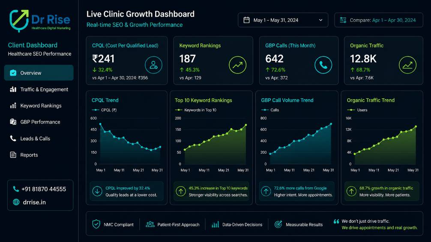Click the Top 10 keywords up-arrow icon
431x242 pixels.
pos(181,191)
